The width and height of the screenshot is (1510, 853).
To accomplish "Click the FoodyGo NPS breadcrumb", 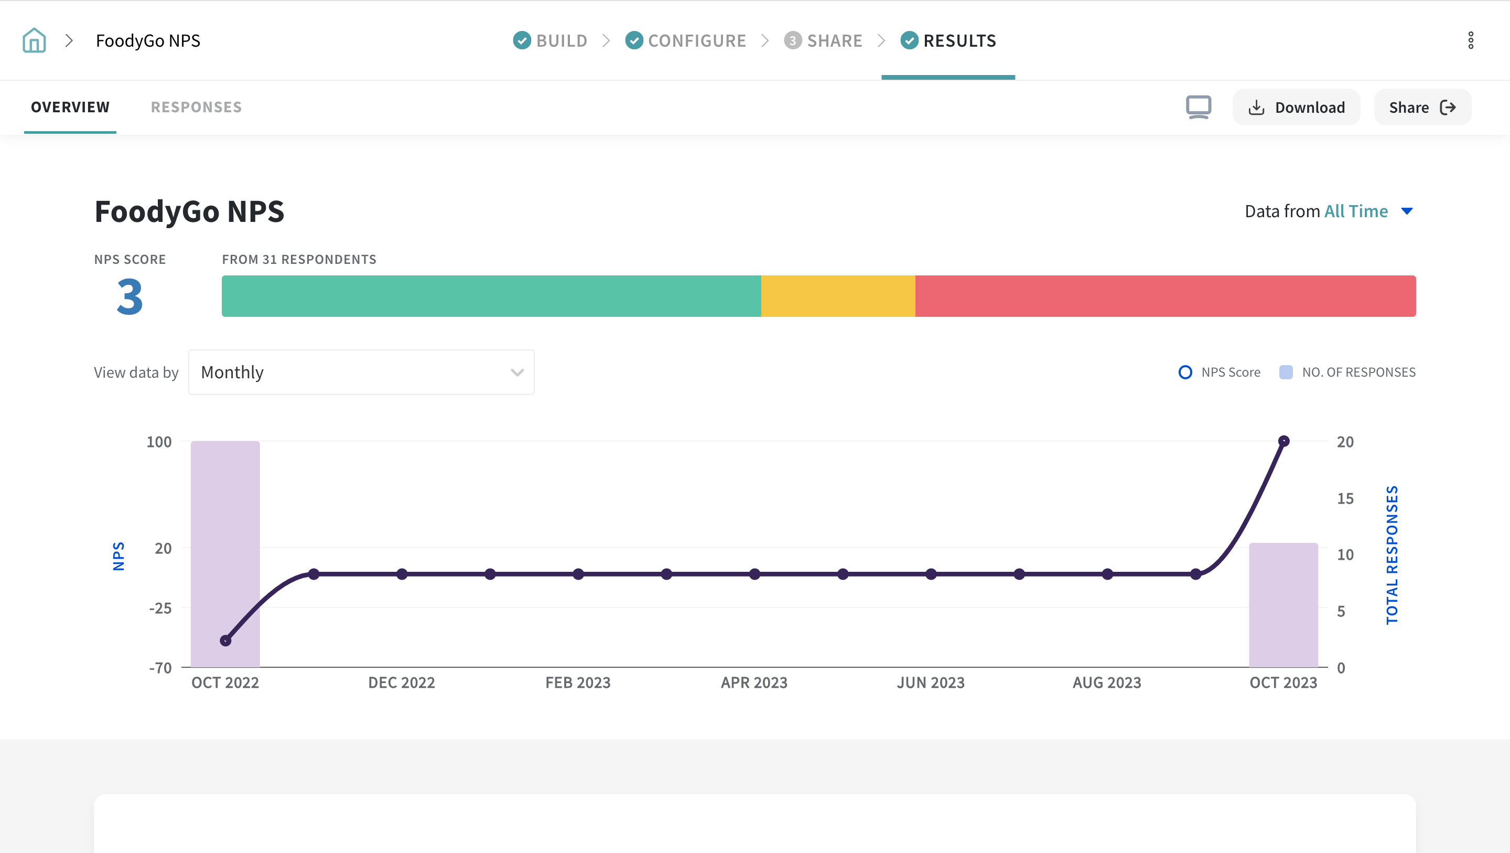I will pos(148,40).
